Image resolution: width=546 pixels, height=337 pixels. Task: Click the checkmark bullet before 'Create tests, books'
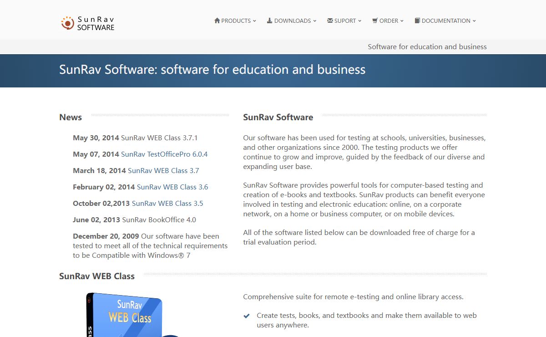pos(247,316)
